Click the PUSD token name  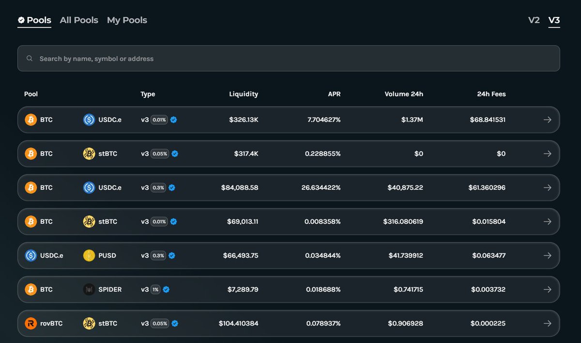107,255
